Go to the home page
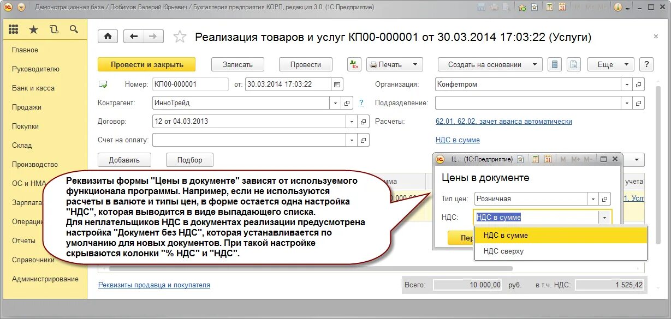The image size is (671, 319). [108, 37]
